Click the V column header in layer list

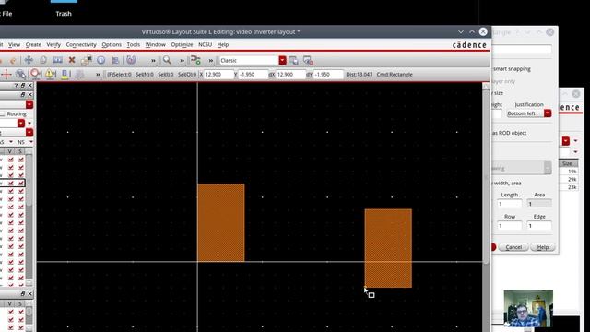(10, 151)
